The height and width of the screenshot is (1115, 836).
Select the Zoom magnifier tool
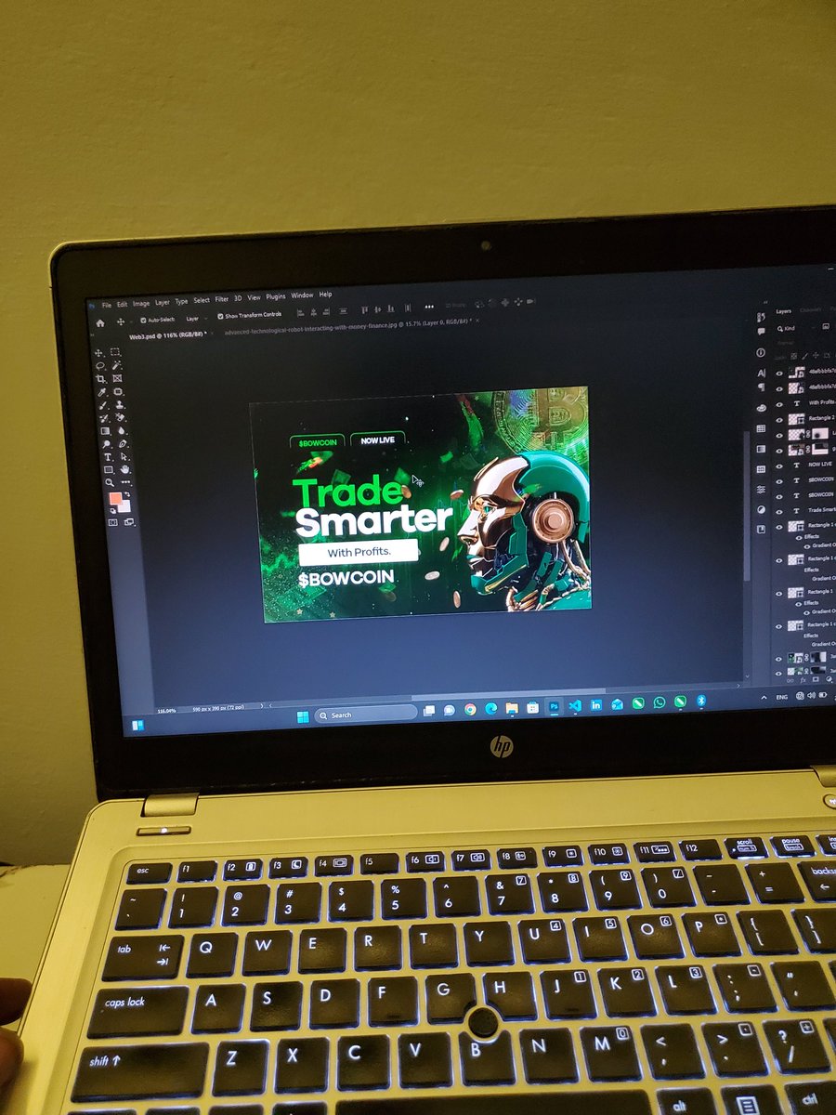tap(110, 482)
